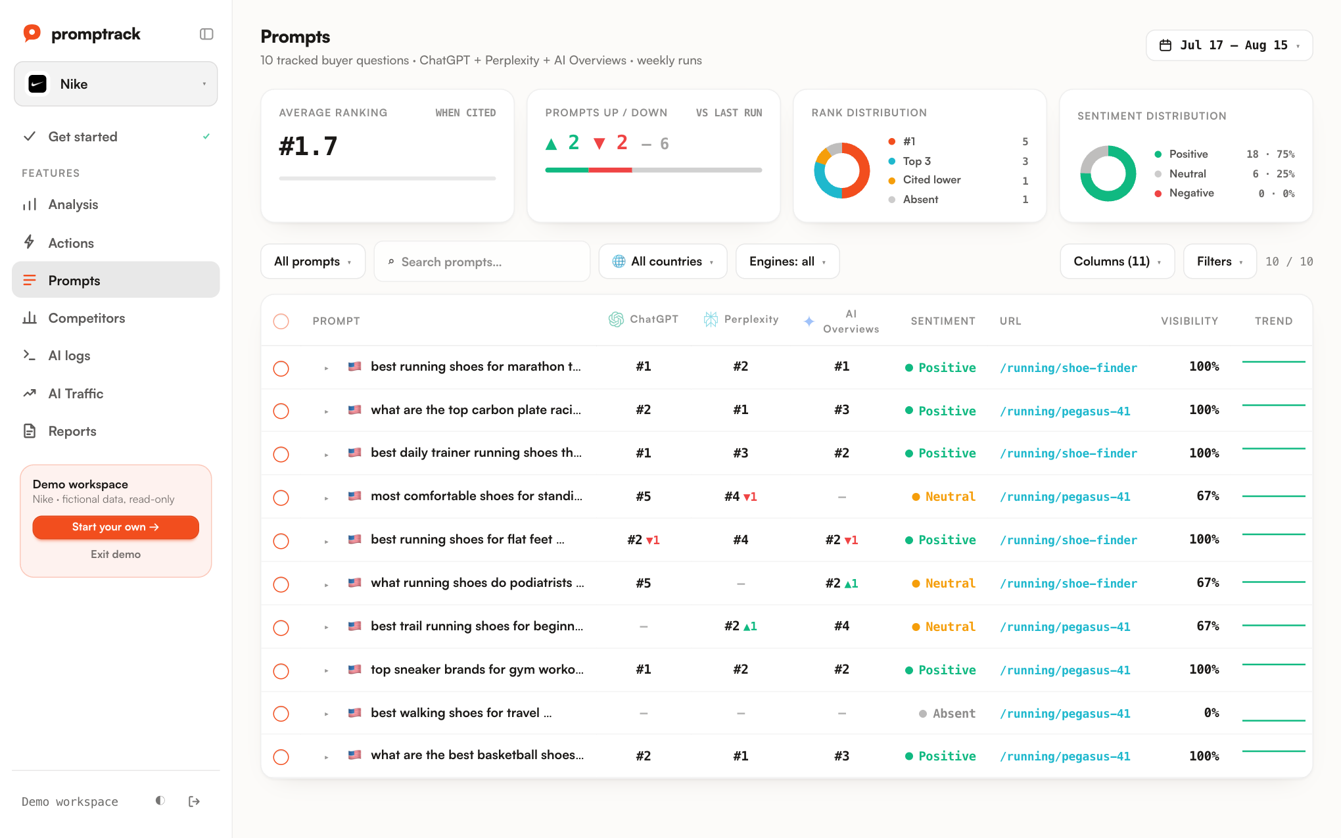Select the gym workout sneaker brands checkbox
Viewport: 1341px width, 838px height.
(x=281, y=671)
